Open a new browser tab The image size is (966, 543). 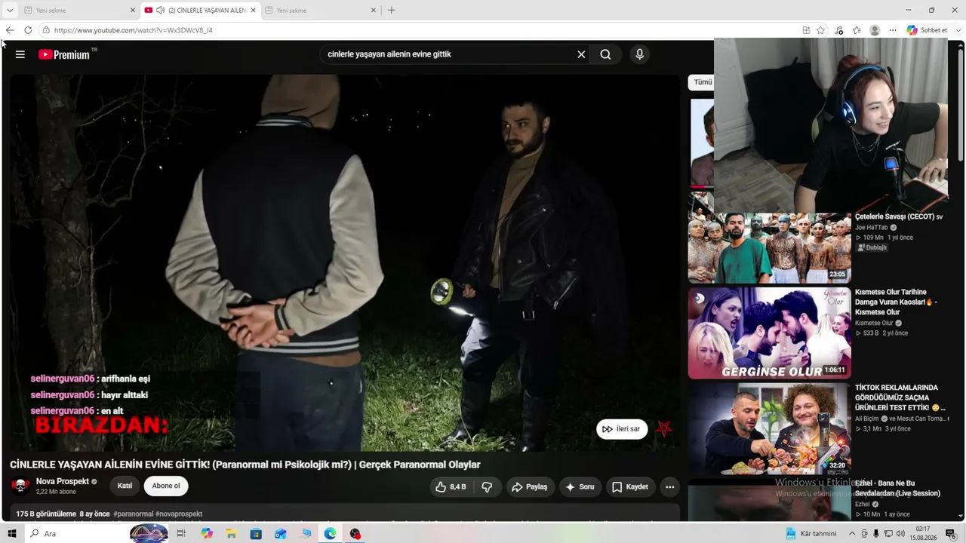pos(391,11)
